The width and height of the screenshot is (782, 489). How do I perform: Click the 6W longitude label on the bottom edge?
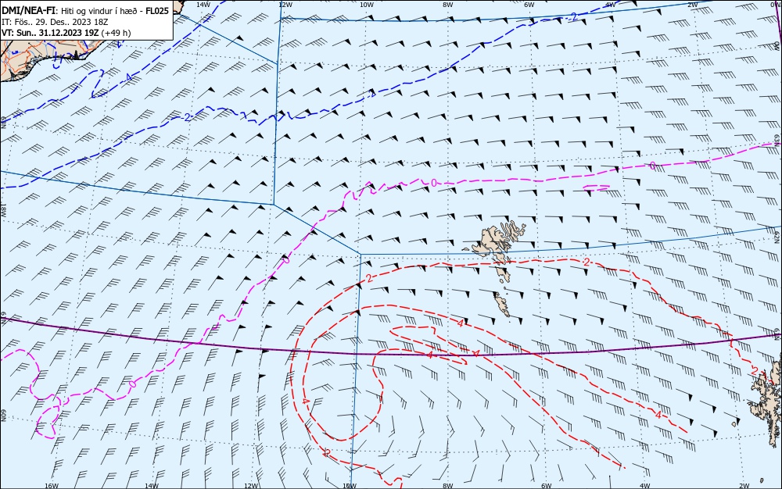[x=546, y=486]
